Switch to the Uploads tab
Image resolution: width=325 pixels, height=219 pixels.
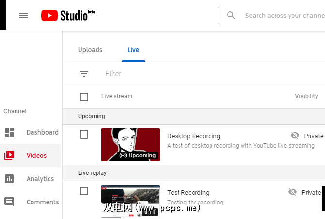point(90,50)
